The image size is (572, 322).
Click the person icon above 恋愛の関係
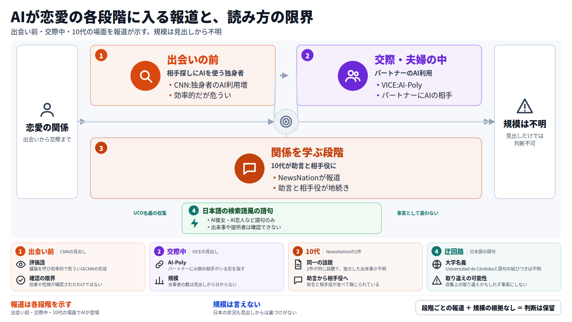[x=47, y=110]
